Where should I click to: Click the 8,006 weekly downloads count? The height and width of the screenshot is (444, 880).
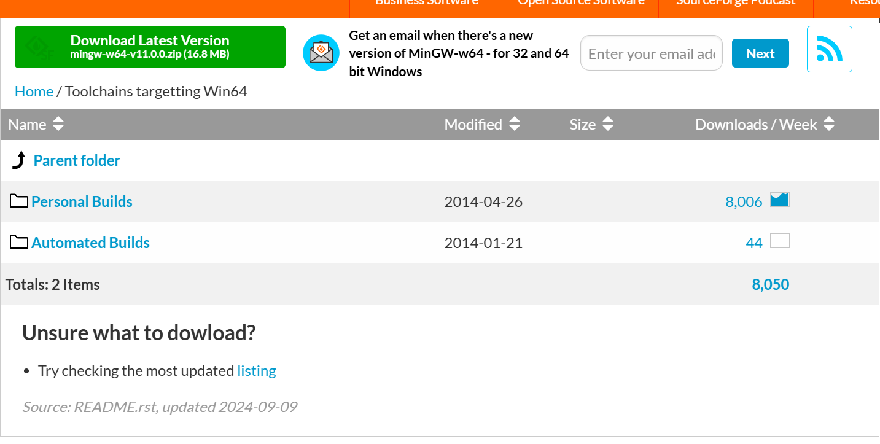coord(744,201)
